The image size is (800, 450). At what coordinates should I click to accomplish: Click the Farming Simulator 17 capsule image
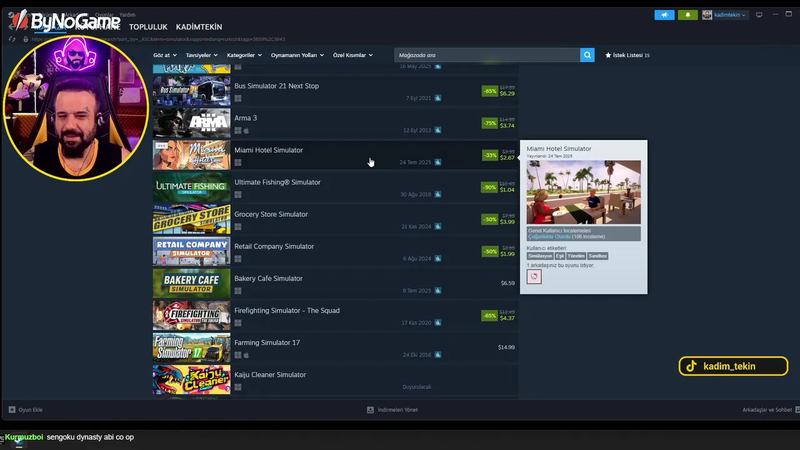pyautogui.click(x=191, y=347)
